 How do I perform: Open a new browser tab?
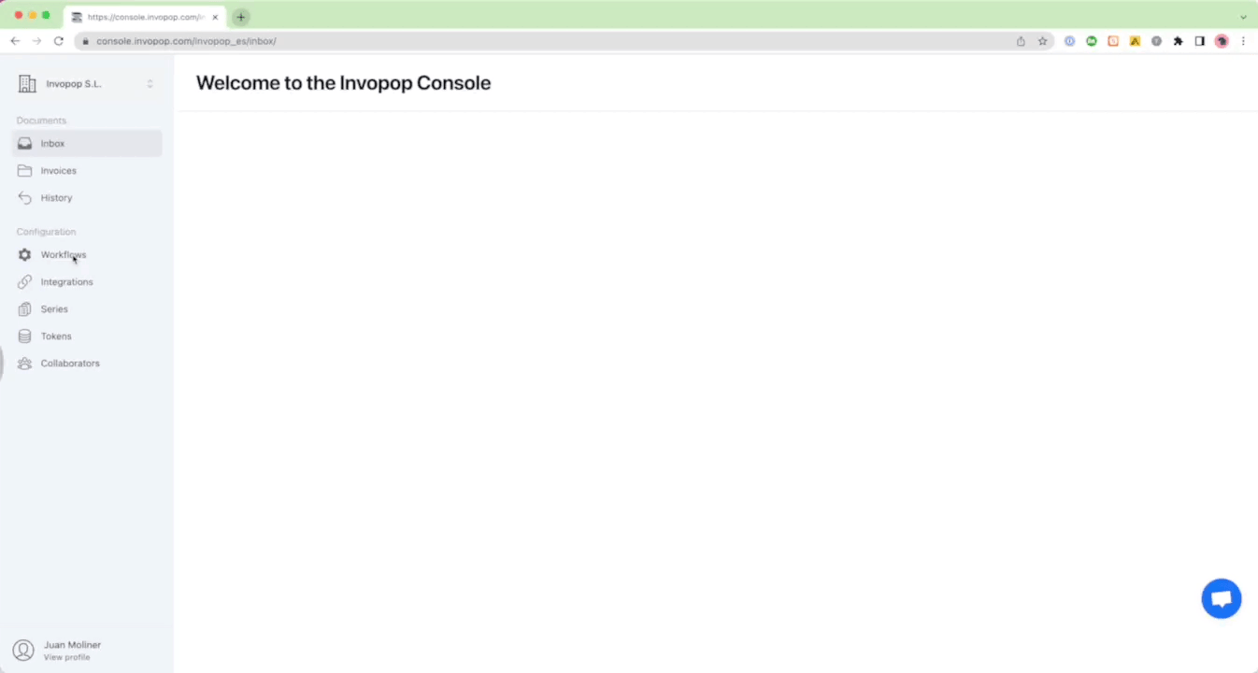coord(241,17)
